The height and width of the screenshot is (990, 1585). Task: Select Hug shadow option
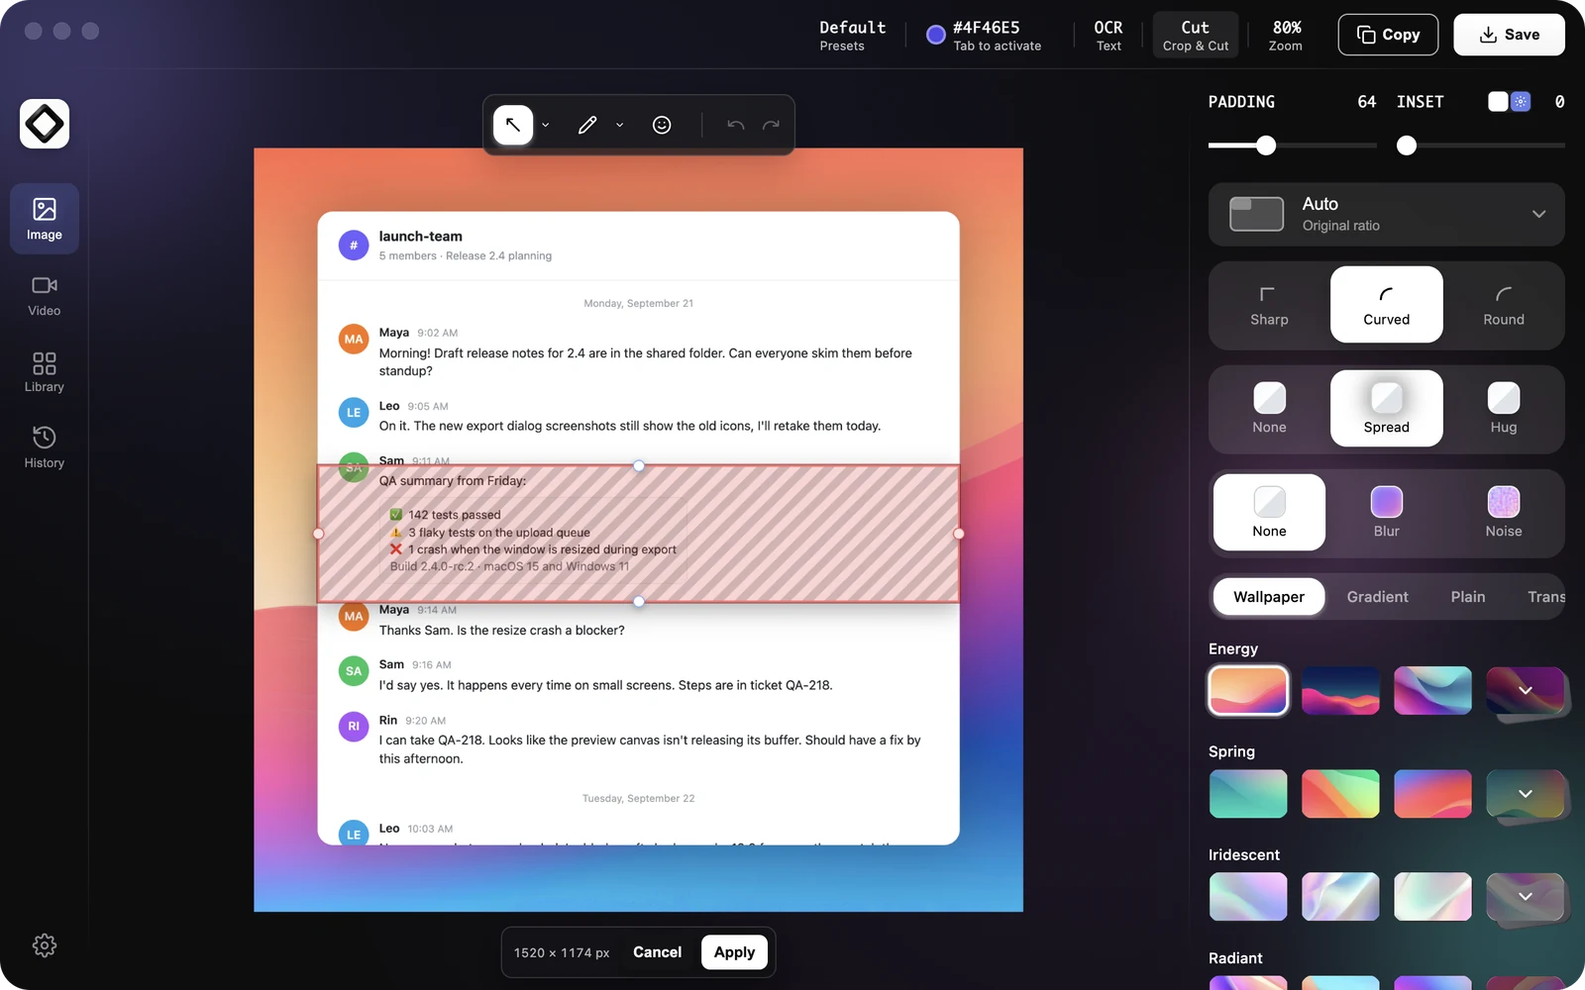pyautogui.click(x=1504, y=409)
